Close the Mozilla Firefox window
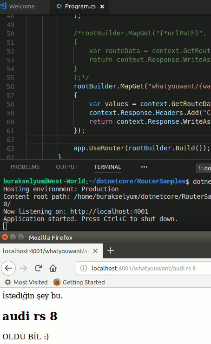This screenshot has width=211, height=344. (5, 237)
